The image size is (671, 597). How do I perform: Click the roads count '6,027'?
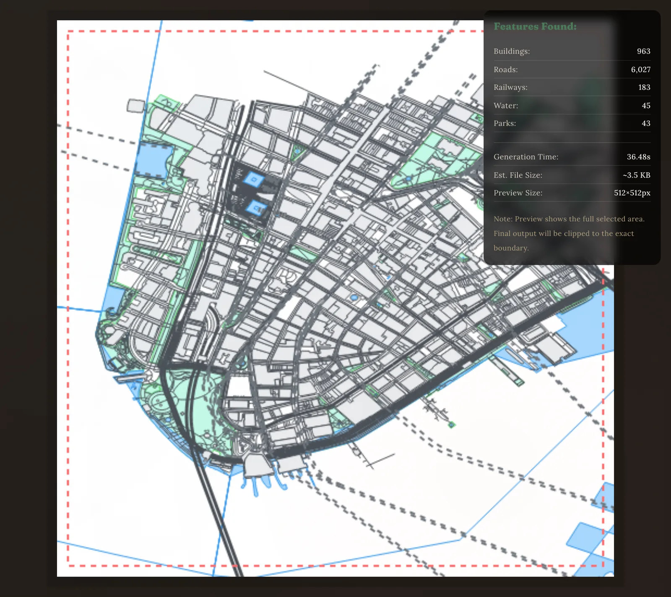pyautogui.click(x=641, y=70)
